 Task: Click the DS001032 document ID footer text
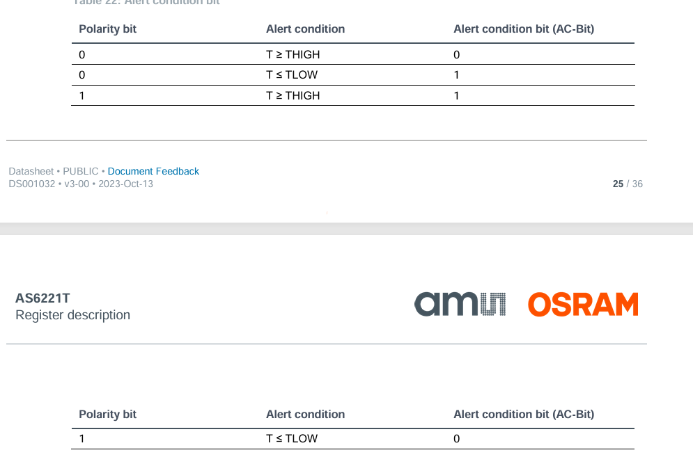(x=81, y=184)
